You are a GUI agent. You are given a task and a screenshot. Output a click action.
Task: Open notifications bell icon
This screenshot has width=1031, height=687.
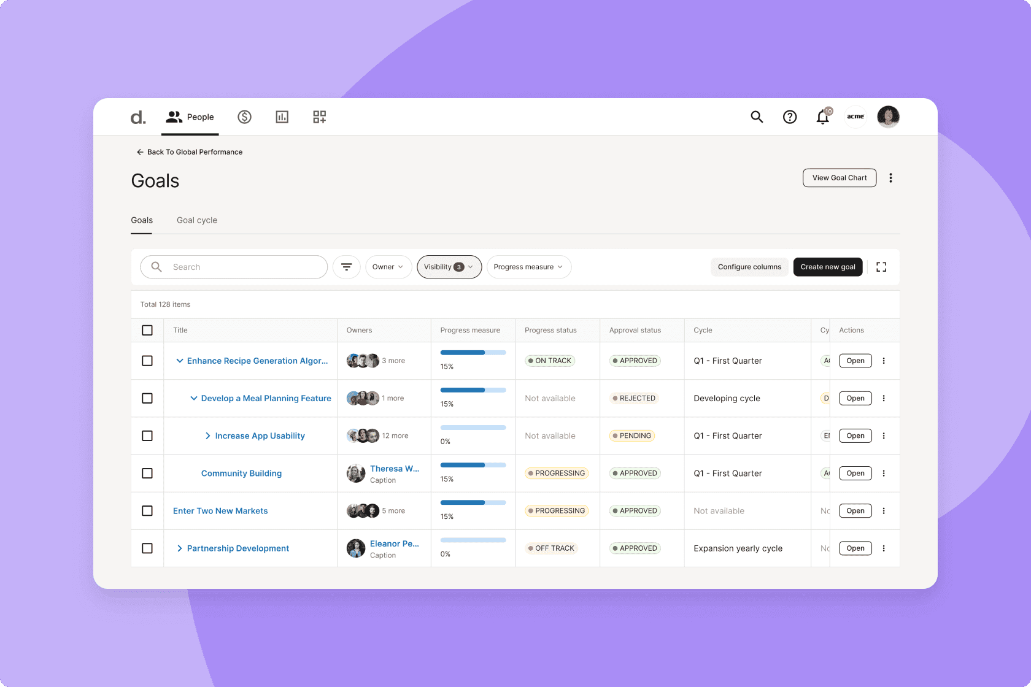823,117
